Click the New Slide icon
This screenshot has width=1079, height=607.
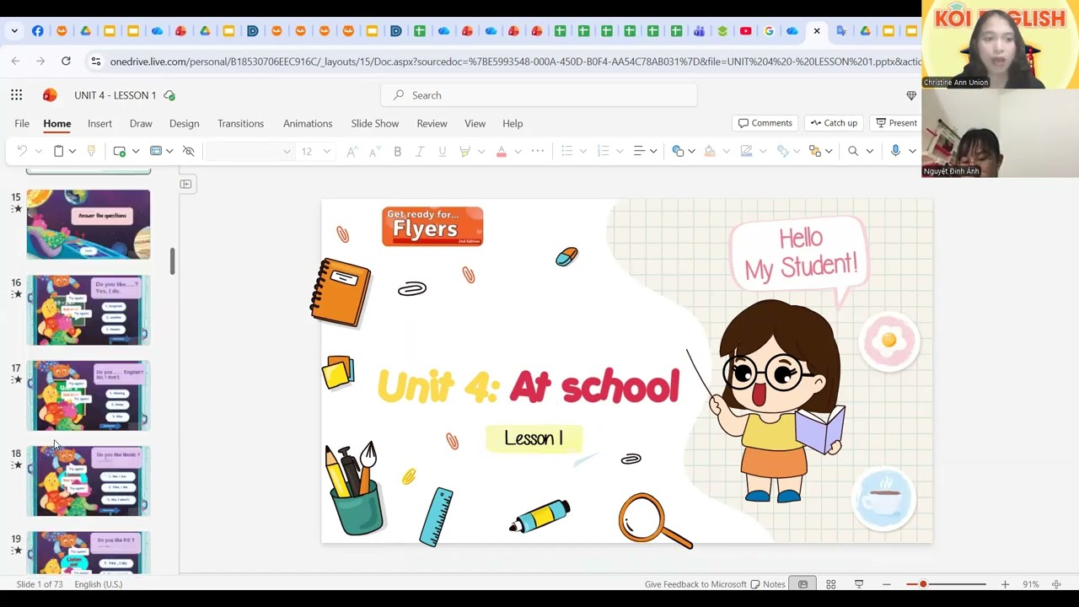(120, 151)
